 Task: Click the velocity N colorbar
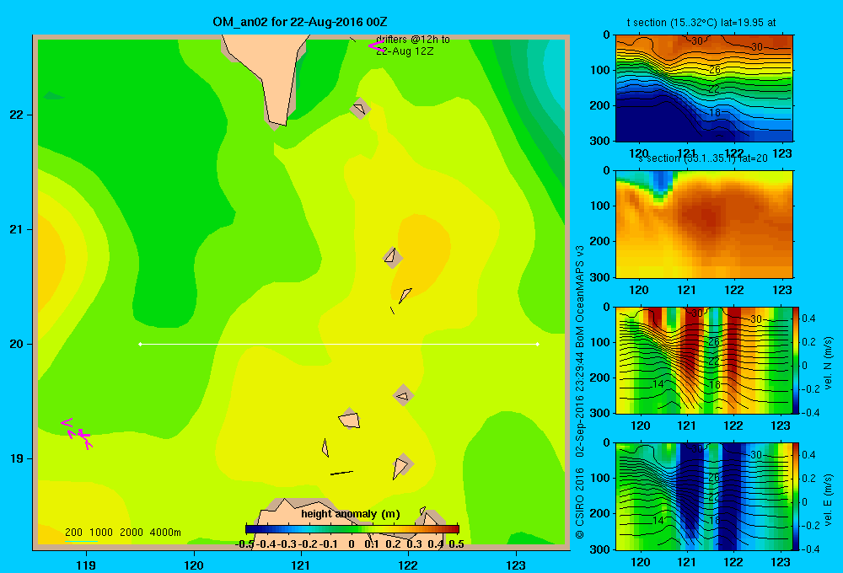(797, 360)
